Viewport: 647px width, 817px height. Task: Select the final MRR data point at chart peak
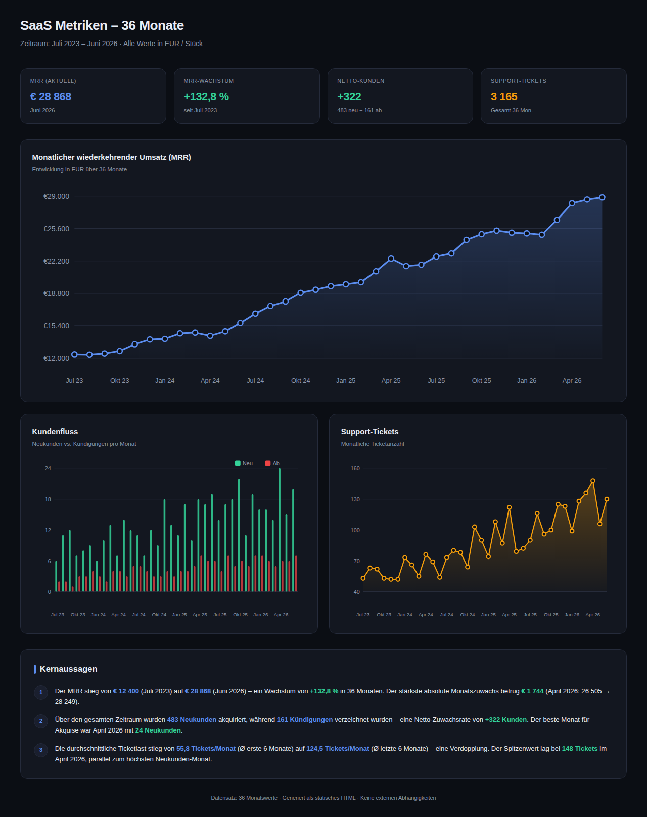[602, 197]
